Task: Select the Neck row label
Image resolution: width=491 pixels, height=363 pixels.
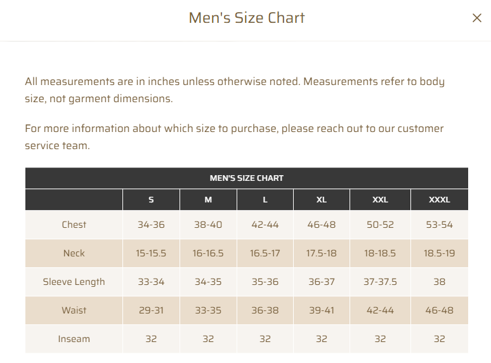Action: click(74, 253)
